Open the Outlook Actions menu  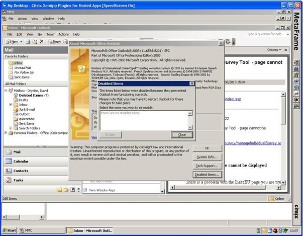[63, 34]
